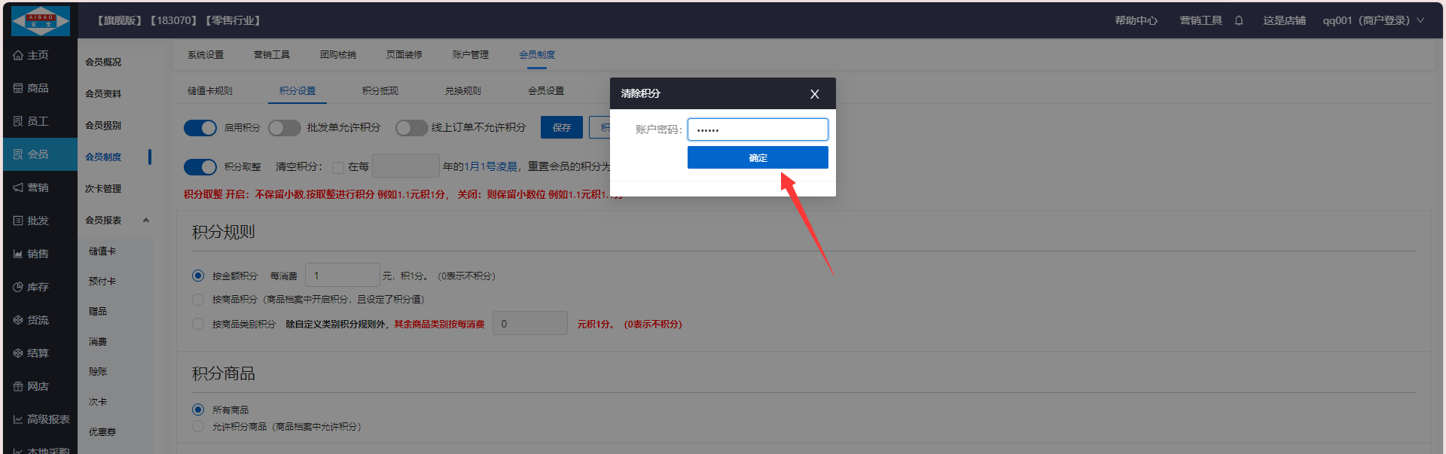
Task: Toggle the 启用积分 switch off
Action: point(200,128)
